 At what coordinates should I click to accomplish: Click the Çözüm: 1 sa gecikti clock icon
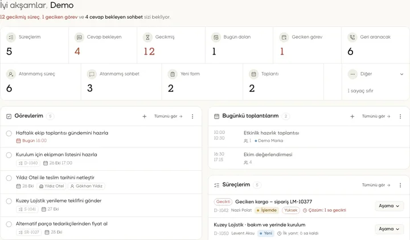tap(305, 210)
